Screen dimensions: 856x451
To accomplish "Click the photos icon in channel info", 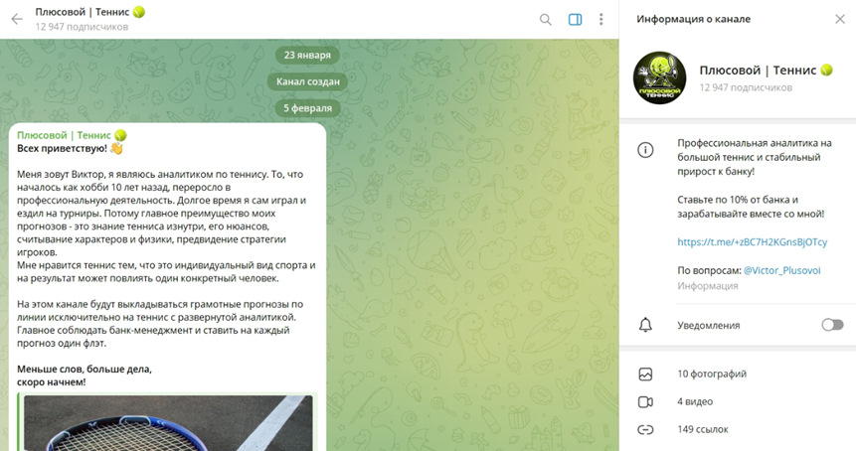I will 645,375.
